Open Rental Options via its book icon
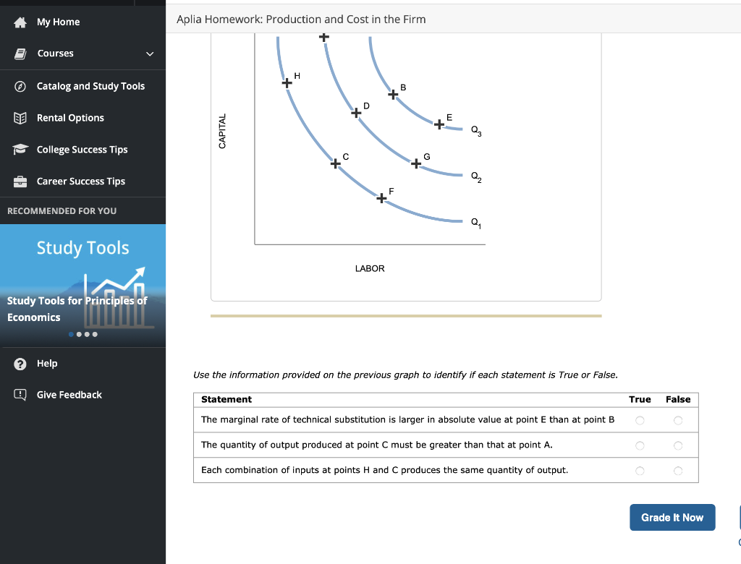This screenshot has height=564, width=741. (x=21, y=117)
